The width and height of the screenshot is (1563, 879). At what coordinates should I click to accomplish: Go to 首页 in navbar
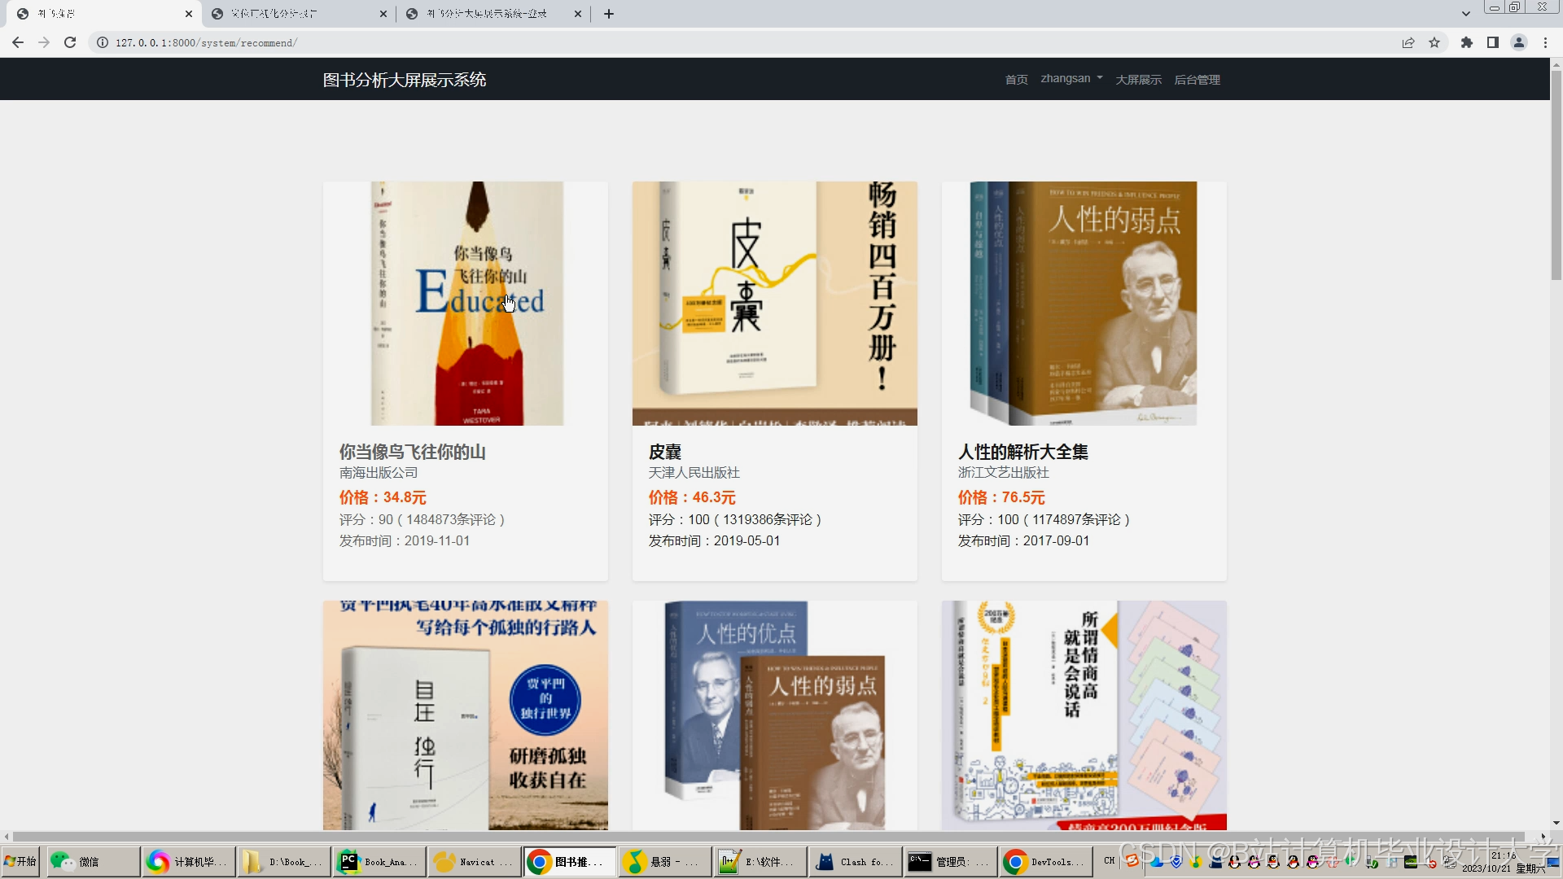(1016, 80)
